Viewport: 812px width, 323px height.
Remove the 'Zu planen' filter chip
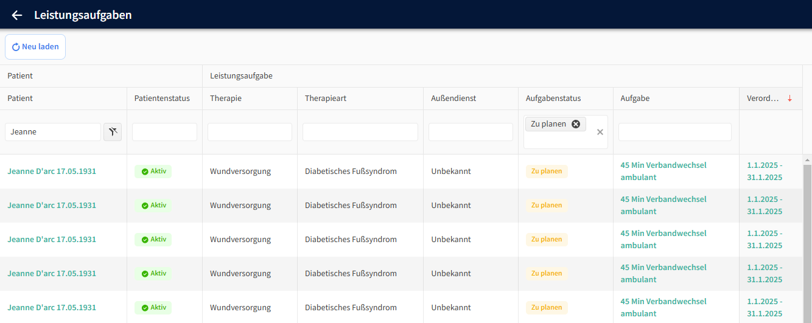coord(575,124)
